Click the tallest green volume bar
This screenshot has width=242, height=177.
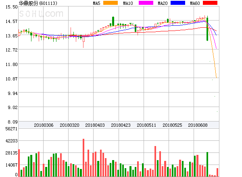point(207,164)
